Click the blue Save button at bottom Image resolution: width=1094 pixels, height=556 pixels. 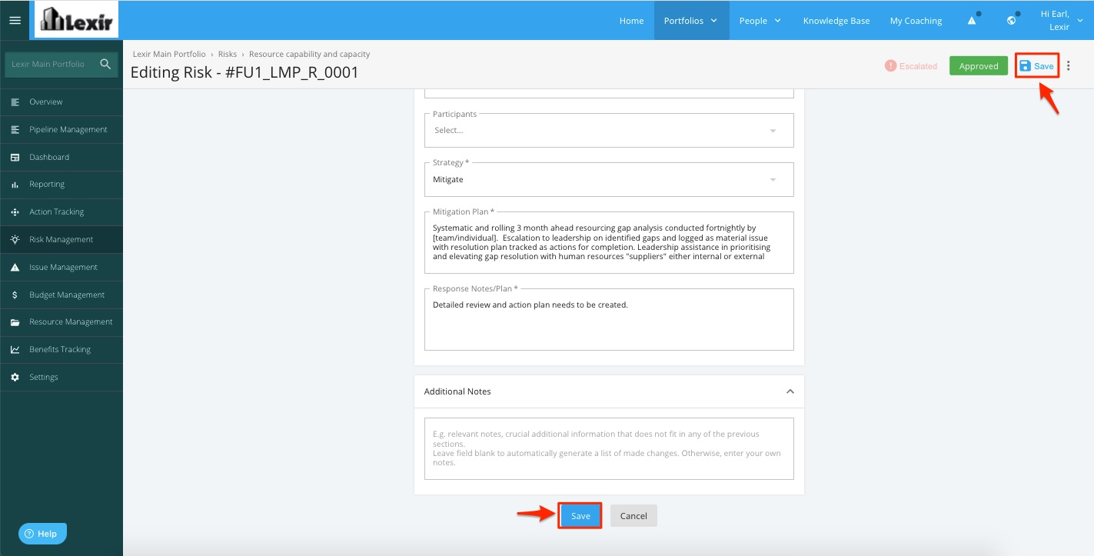(x=580, y=516)
